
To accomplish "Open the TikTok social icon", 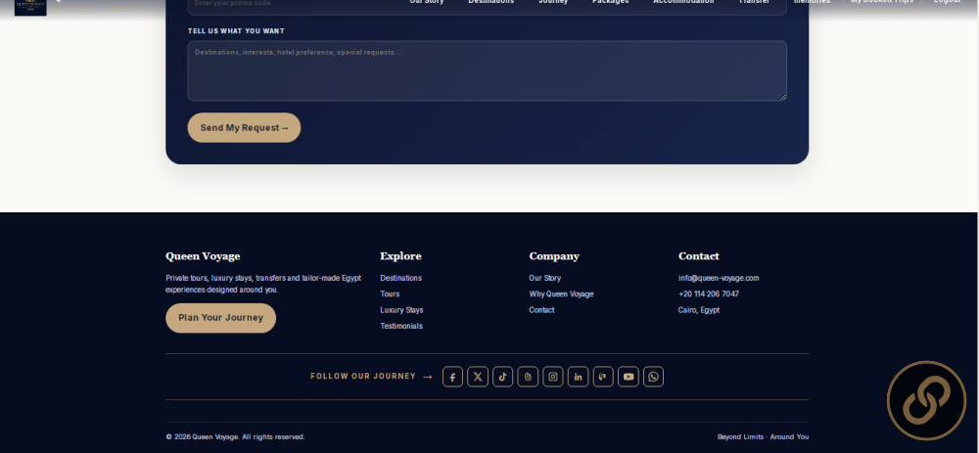I will [502, 377].
